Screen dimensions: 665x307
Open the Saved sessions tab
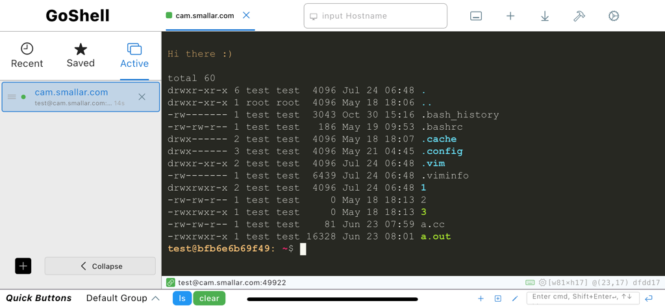(81, 56)
